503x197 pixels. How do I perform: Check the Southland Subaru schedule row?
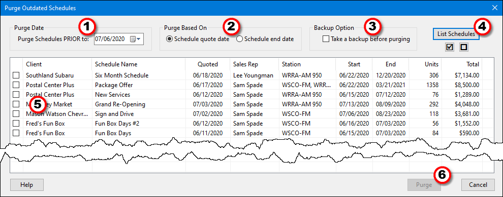[16, 75]
